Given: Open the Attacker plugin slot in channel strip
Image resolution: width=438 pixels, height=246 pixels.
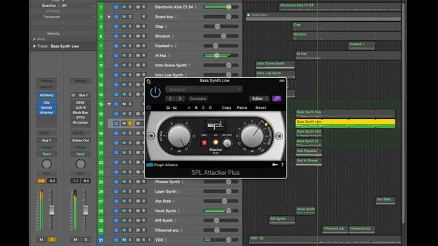Looking at the screenshot, I should 47,113.
